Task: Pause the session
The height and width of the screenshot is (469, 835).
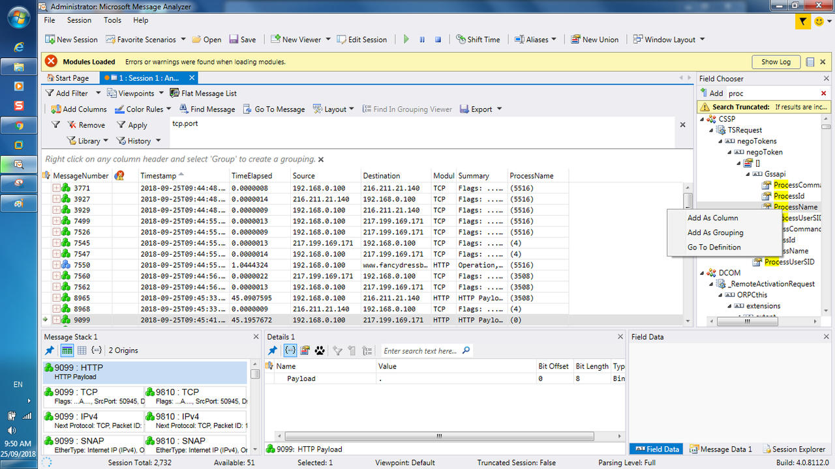Action: (x=422, y=40)
